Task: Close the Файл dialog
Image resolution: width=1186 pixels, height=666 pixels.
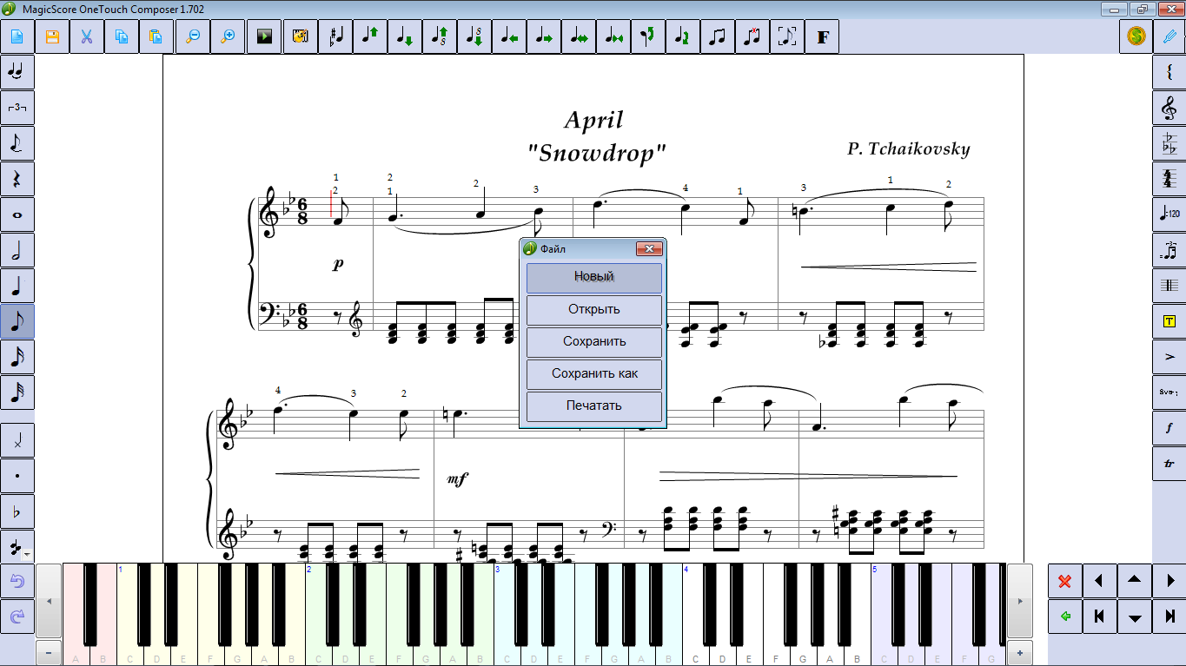Action: pos(649,249)
